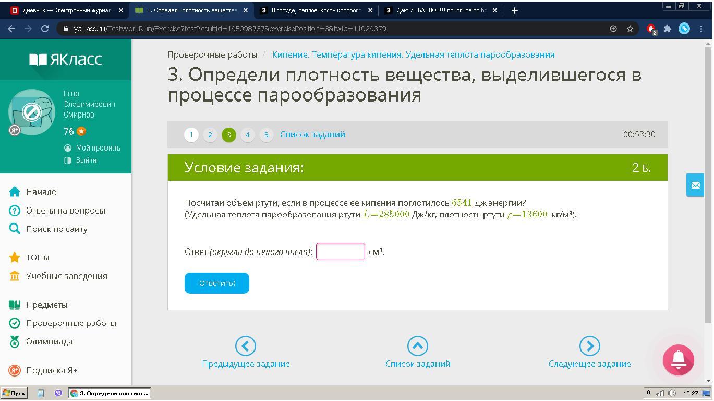Image resolution: width=714 pixels, height=401 pixels.
Task: Click the orange star points badge next to 76
Action: [81, 131]
